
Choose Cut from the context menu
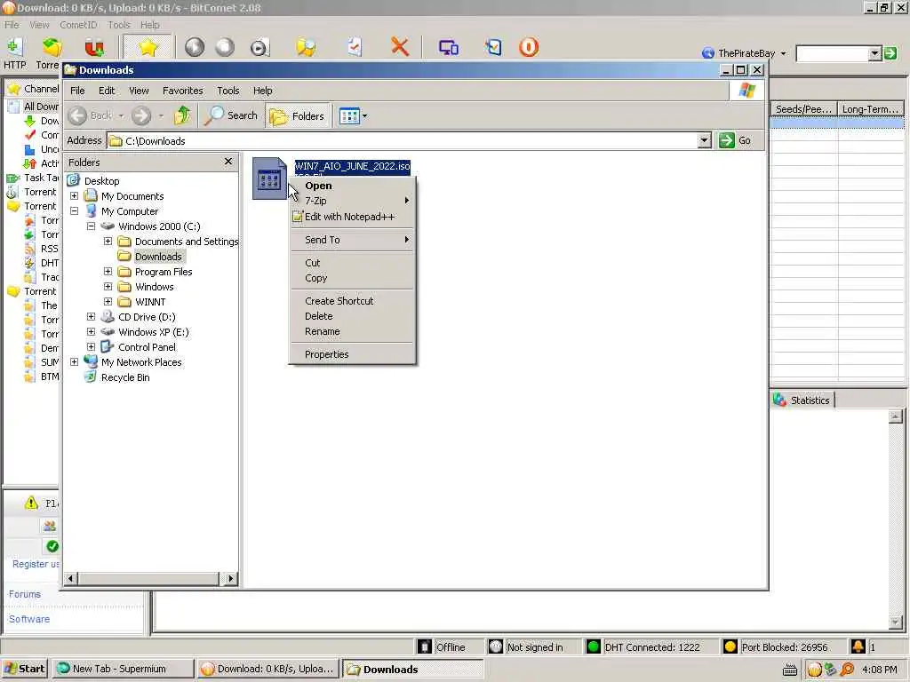[313, 263]
